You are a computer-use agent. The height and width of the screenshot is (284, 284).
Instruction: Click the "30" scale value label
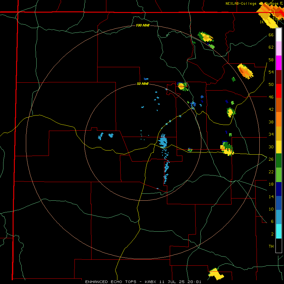click(271, 147)
